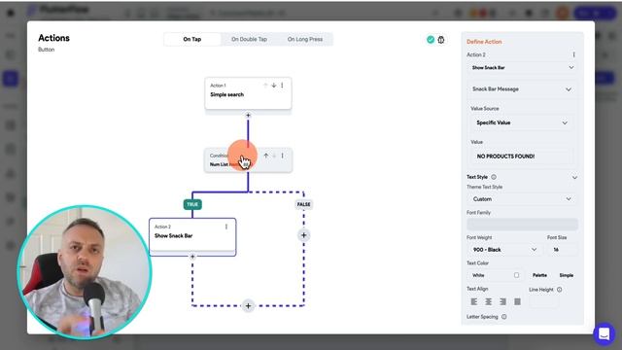The height and width of the screenshot is (350, 622).
Task: Select the Simple search action card
Action: pos(248,93)
